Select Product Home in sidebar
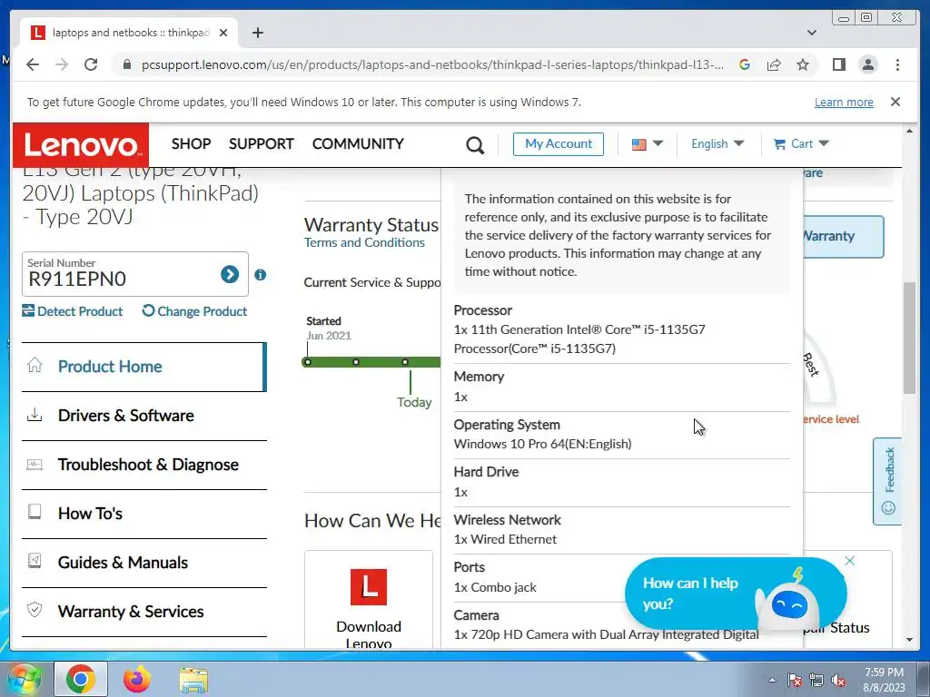 [x=144, y=367]
